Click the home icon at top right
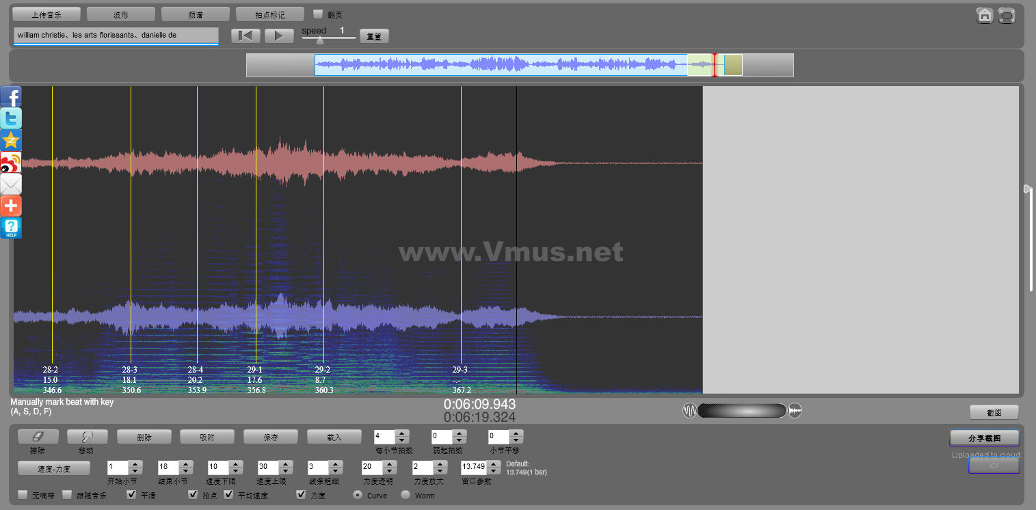This screenshot has height=510, width=1036. tap(984, 16)
